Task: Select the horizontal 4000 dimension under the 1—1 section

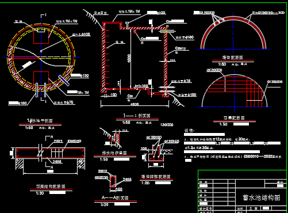Action: point(135,104)
